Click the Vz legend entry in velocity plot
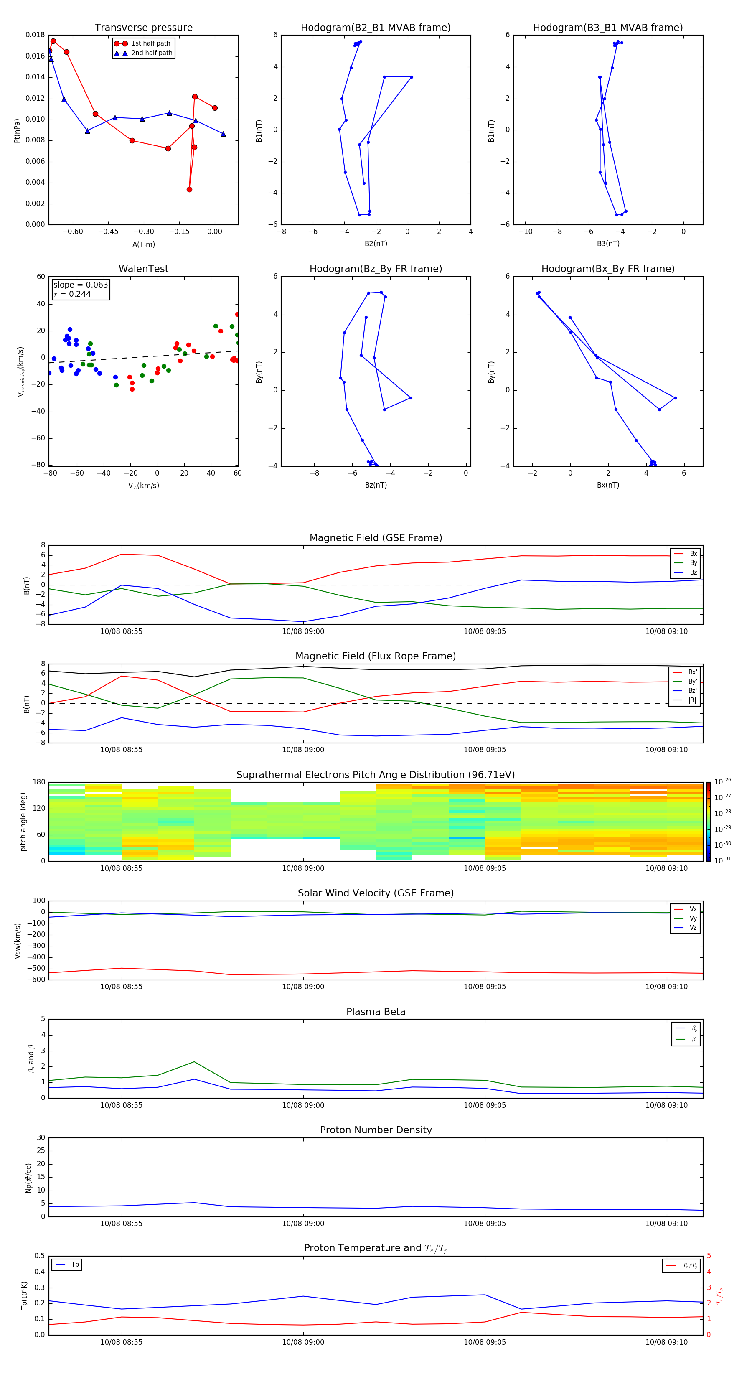 coord(686,928)
